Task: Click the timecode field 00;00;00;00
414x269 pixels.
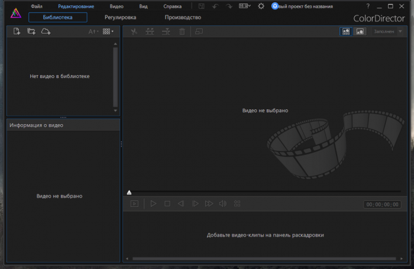Action: pyautogui.click(x=382, y=204)
